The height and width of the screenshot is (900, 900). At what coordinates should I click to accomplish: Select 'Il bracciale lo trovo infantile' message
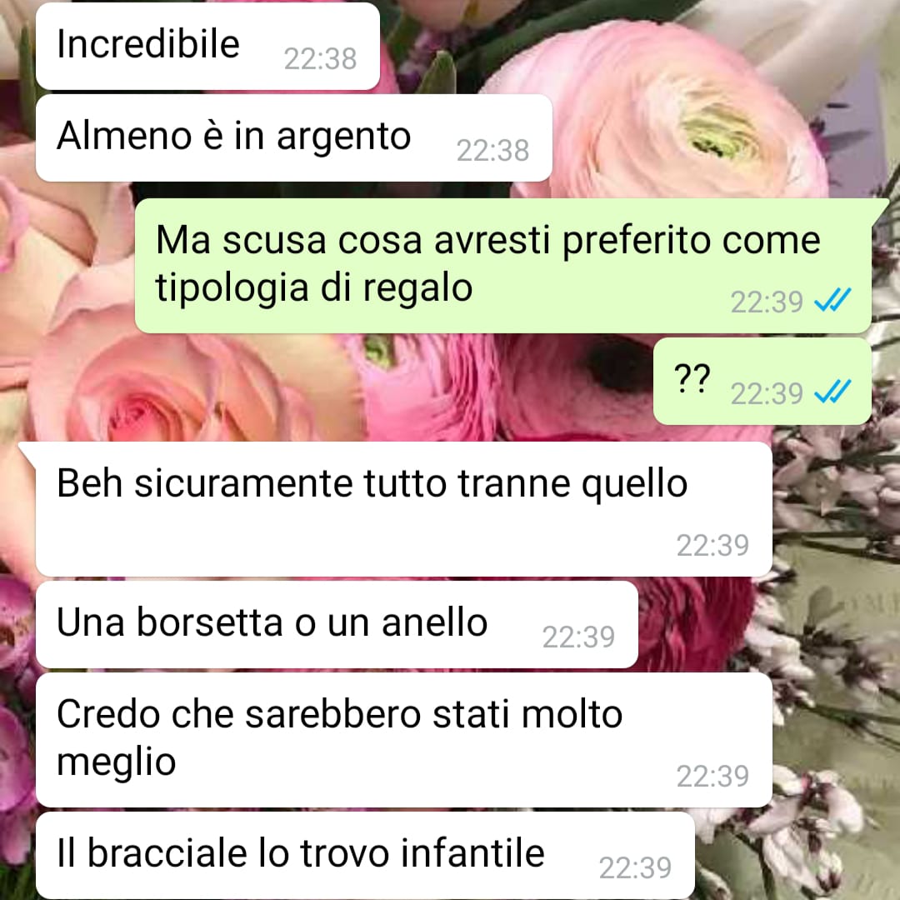tap(365, 855)
